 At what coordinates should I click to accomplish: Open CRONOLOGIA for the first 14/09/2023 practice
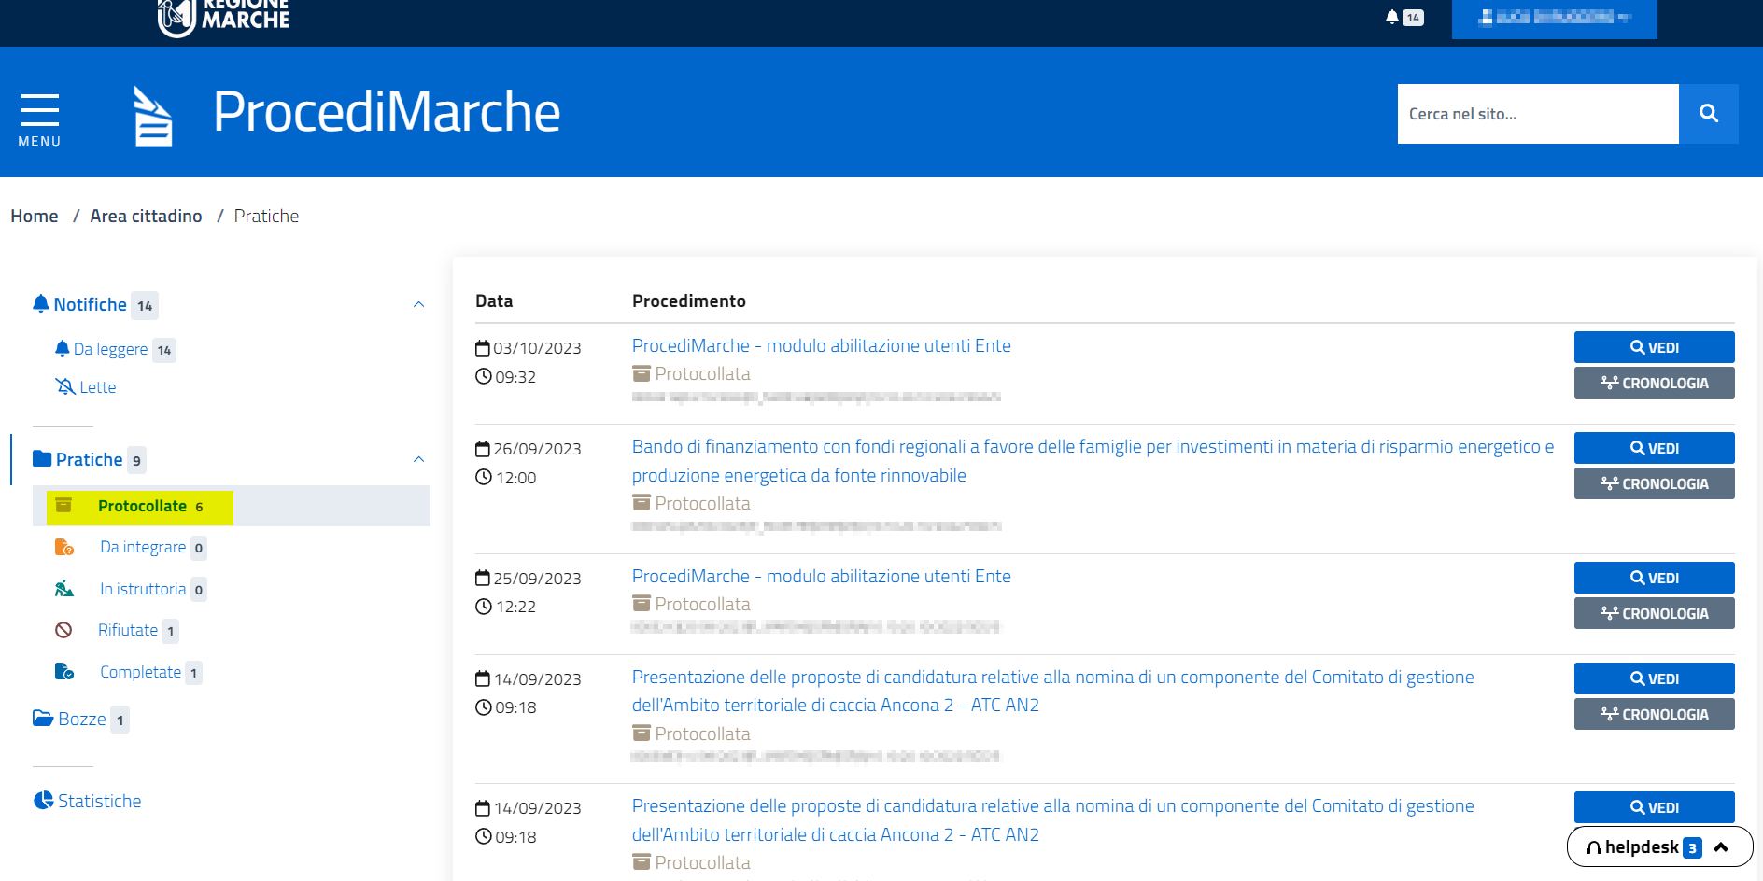(1655, 714)
